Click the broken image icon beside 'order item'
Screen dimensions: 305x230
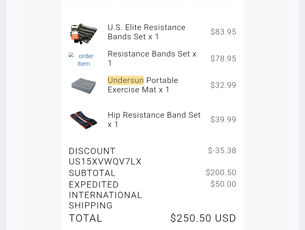[71, 55]
